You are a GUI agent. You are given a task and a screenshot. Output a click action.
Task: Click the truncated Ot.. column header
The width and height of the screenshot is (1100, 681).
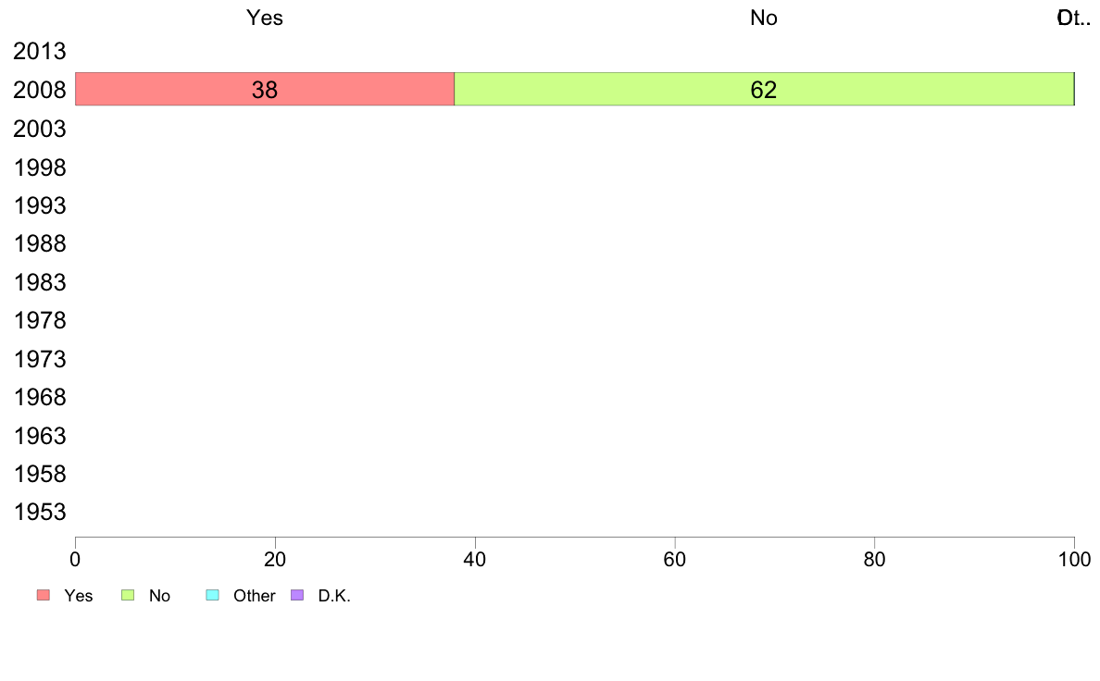[x=1074, y=18]
